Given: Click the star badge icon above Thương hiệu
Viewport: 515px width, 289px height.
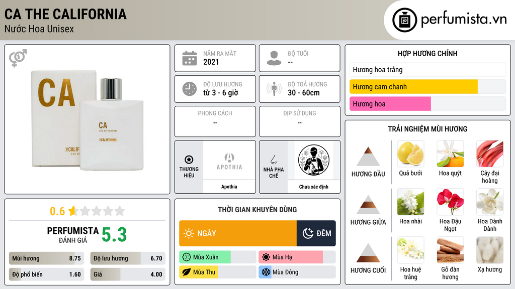Looking at the screenshot, I should [x=189, y=160].
